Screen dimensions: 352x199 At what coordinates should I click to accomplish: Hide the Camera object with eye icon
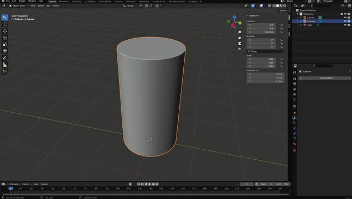(x=345, y=18)
